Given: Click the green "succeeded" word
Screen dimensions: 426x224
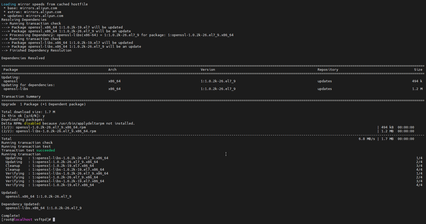Looking at the screenshot, I should [x=45, y=150].
